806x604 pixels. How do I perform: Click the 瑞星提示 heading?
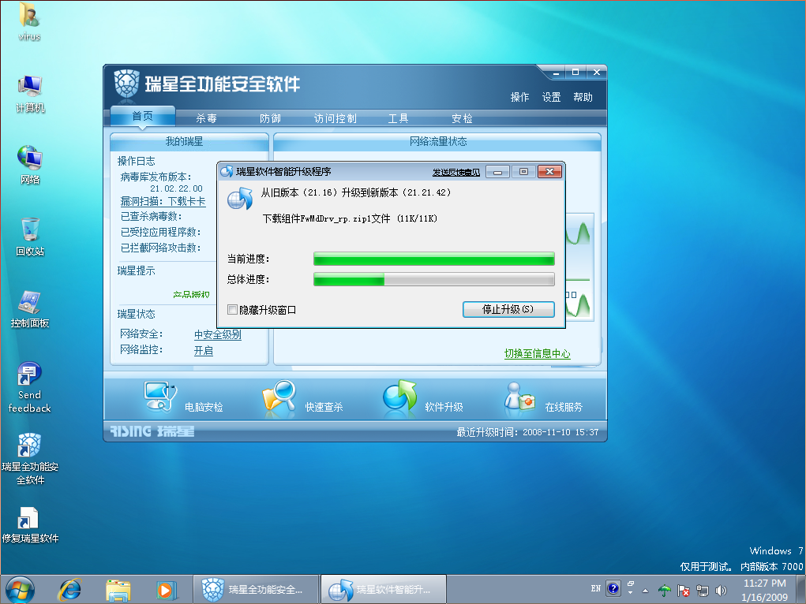point(136,270)
